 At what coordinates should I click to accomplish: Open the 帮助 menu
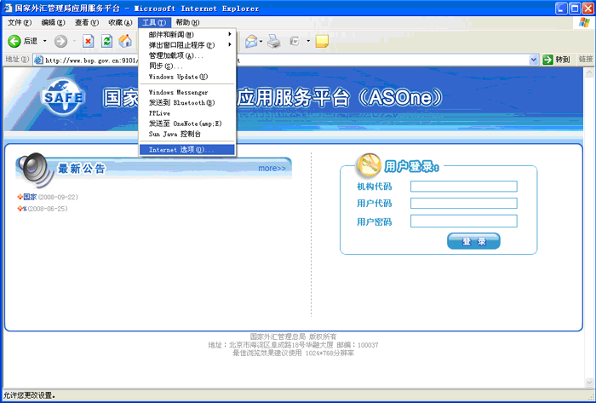coord(187,22)
